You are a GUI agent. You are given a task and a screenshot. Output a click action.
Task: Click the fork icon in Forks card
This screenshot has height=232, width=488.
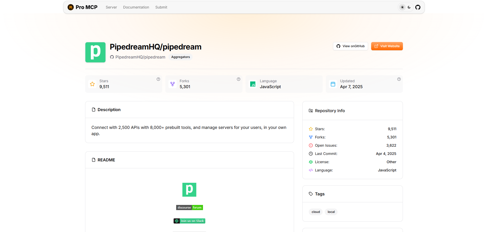tap(173, 84)
